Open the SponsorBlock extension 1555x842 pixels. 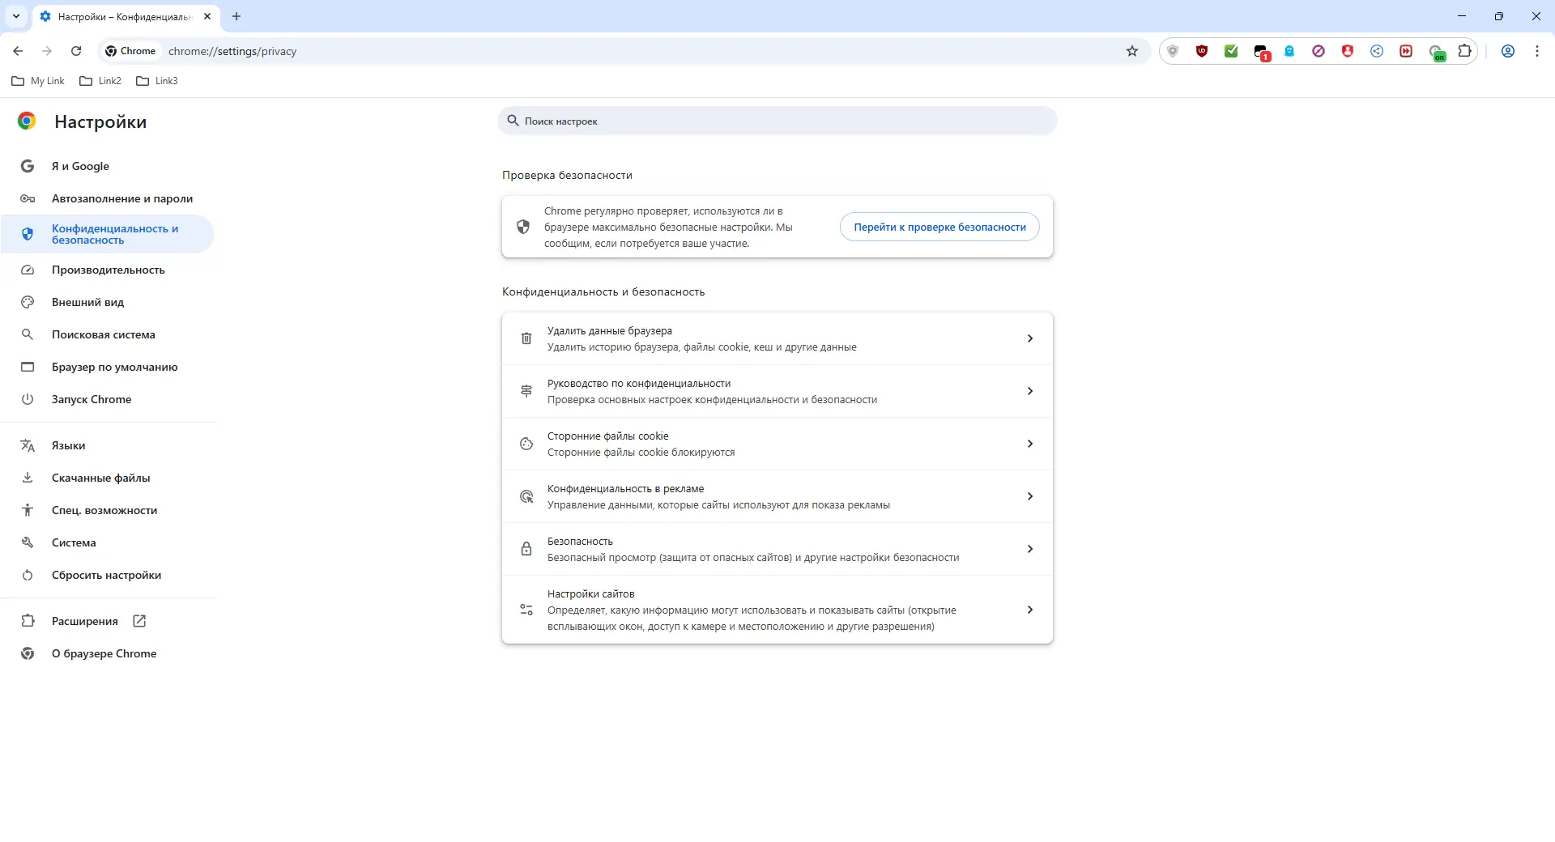1407,50
